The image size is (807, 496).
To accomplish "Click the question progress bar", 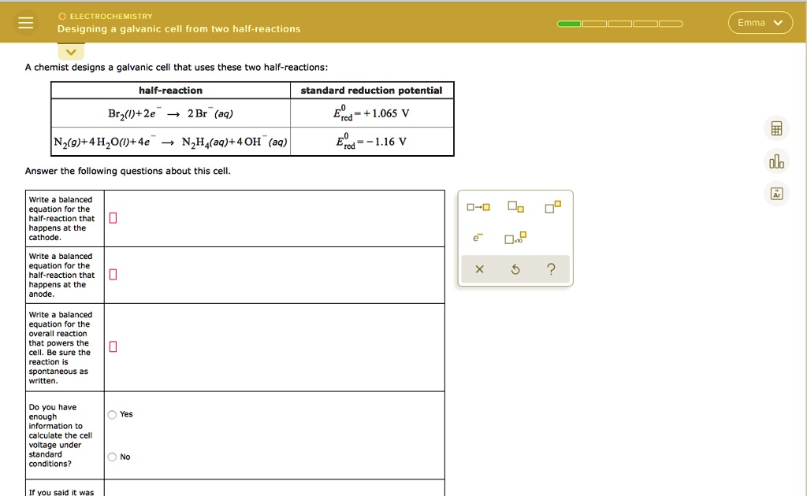I will pos(619,24).
